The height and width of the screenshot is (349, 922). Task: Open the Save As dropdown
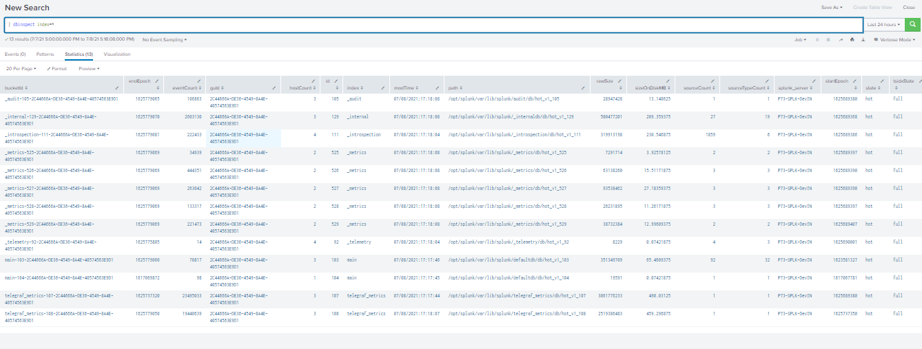click(831, 7)
